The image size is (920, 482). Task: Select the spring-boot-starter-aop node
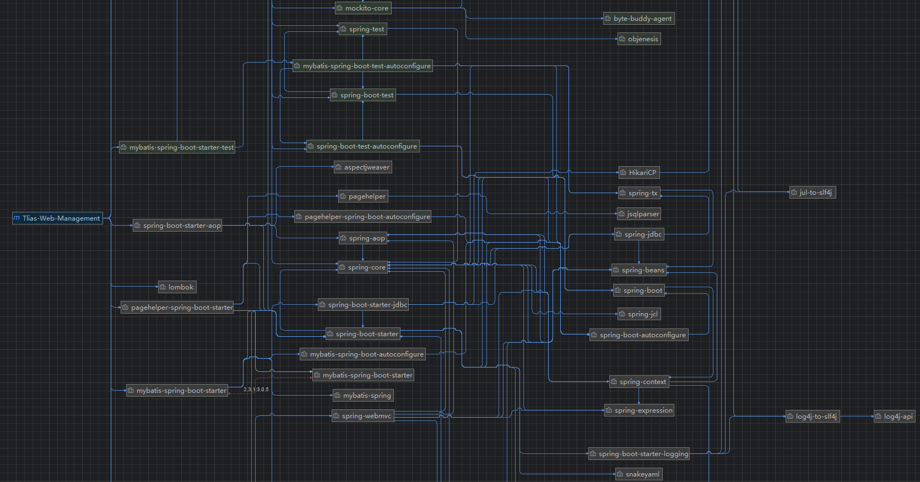point(177,226)
